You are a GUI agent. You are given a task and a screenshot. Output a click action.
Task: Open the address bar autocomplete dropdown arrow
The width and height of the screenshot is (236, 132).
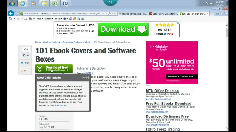[x=112, y=13]
